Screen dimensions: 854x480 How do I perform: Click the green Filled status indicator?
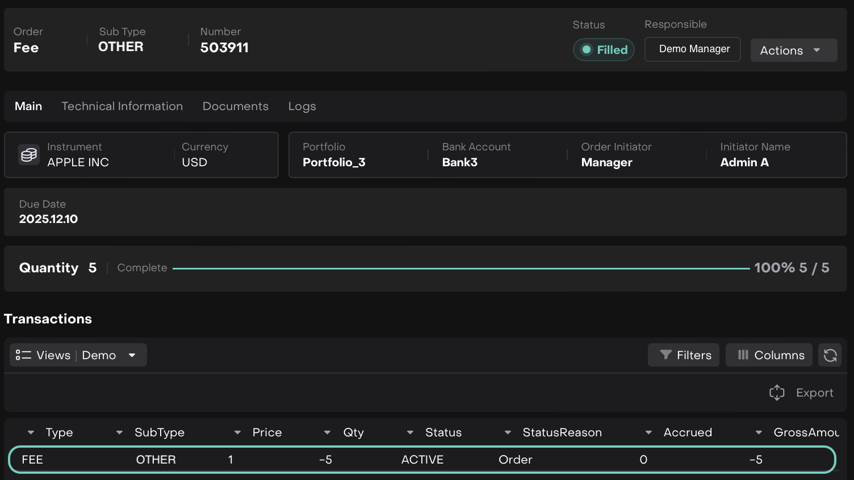(604, 50)
